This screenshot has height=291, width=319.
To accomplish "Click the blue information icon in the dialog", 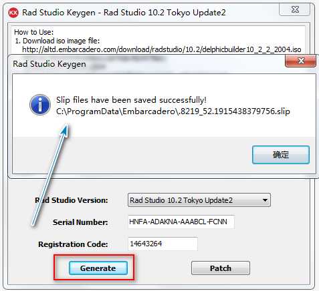I will tap(40, 105).
